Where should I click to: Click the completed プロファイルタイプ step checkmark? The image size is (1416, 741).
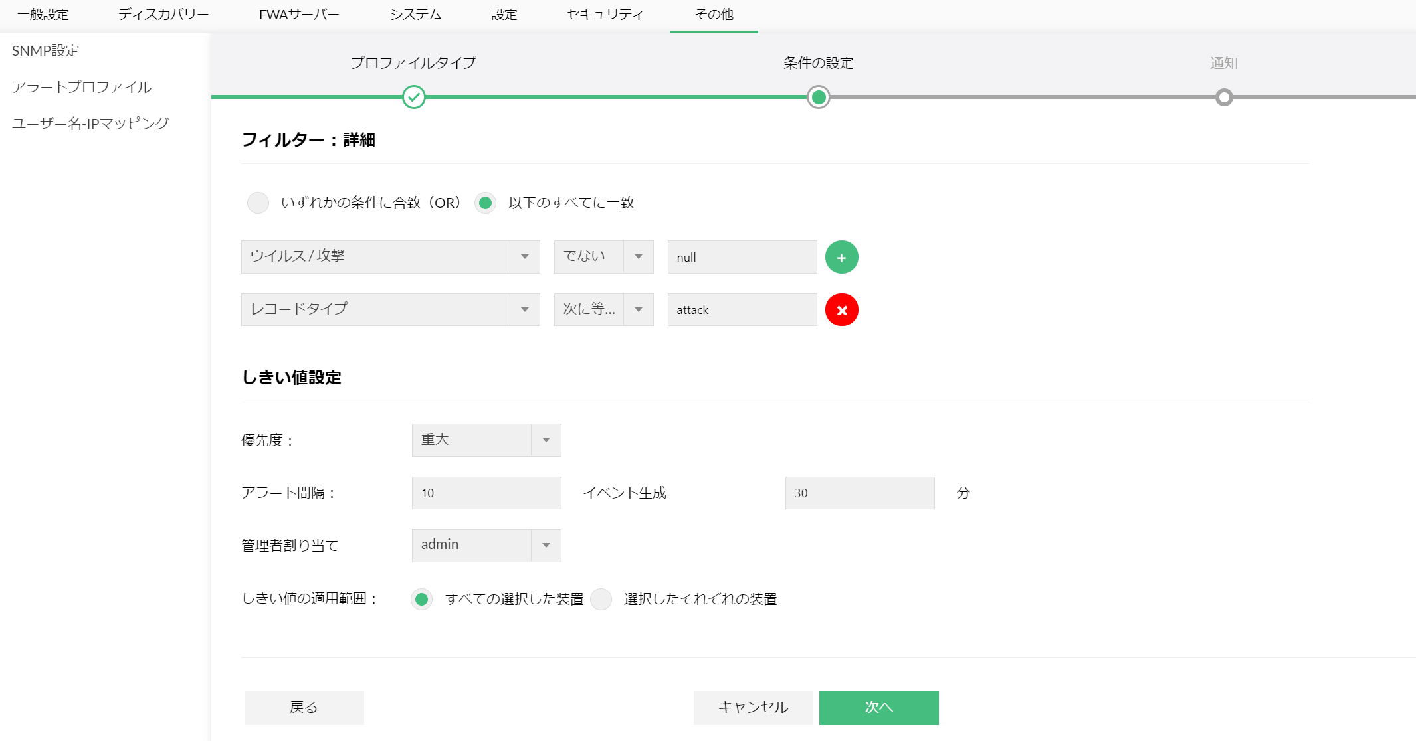click(x=413, y=98)
